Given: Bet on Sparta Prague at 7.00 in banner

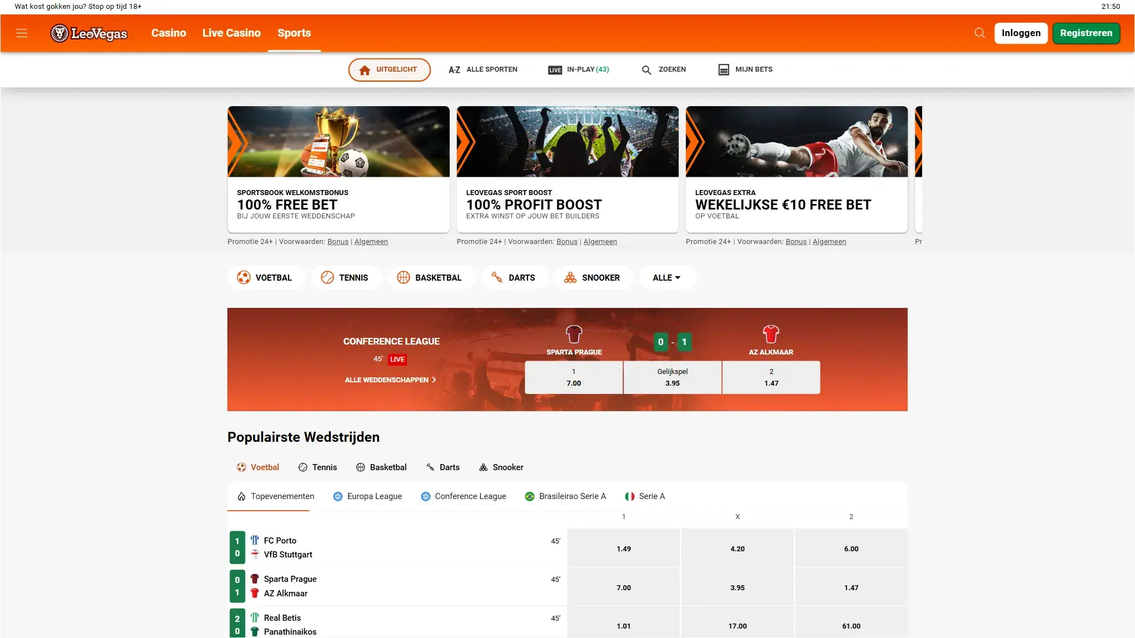Looking at the screenshot, I should (x=574, y=377).
